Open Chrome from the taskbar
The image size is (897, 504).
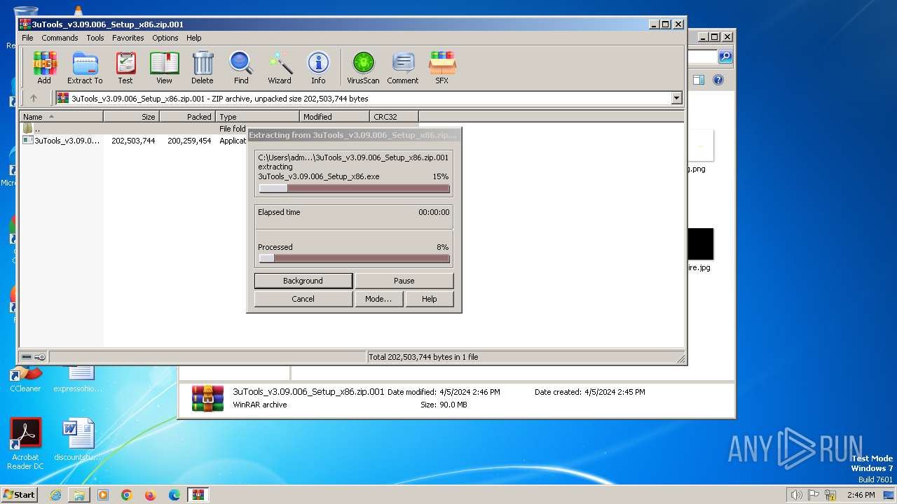(x=127, y=495)
